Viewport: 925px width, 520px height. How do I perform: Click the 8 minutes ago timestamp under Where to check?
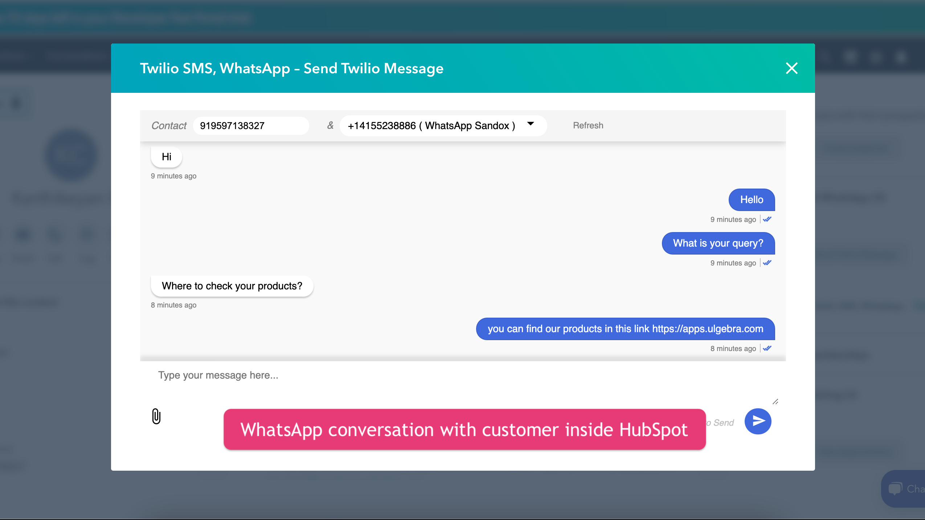(x=173, y=305)
